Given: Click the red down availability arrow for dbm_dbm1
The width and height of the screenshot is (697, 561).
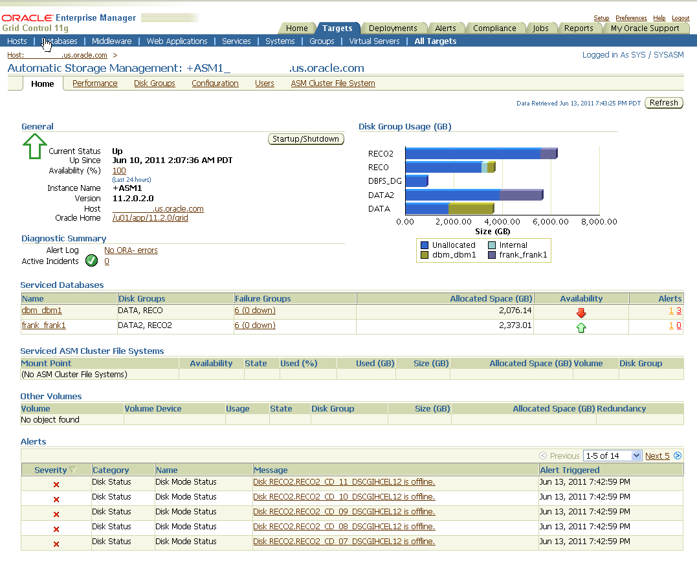Looking at the screenshot, I should [581, 312].
